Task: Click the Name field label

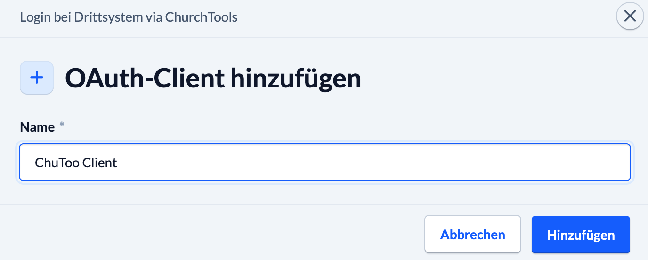Action: point(37,126)
